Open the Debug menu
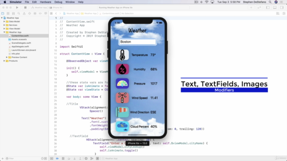 coord(58,2)
